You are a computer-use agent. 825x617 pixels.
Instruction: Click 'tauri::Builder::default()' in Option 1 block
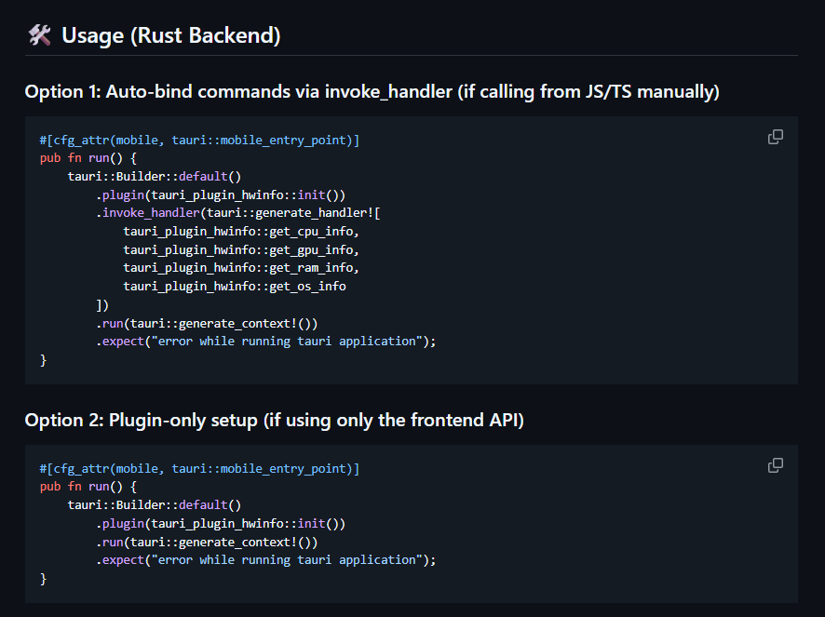pos(155,177)
